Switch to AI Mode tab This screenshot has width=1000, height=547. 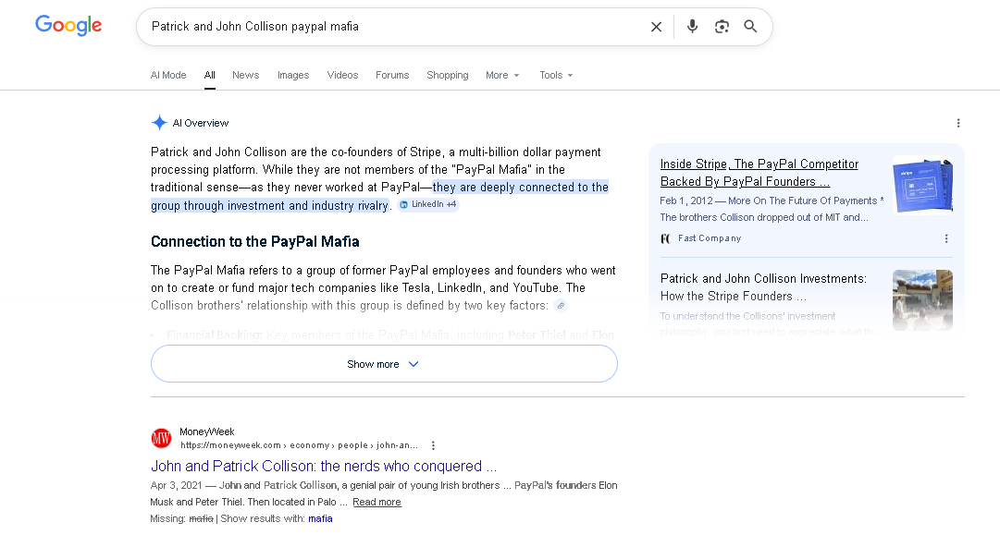tap(168, 75)
